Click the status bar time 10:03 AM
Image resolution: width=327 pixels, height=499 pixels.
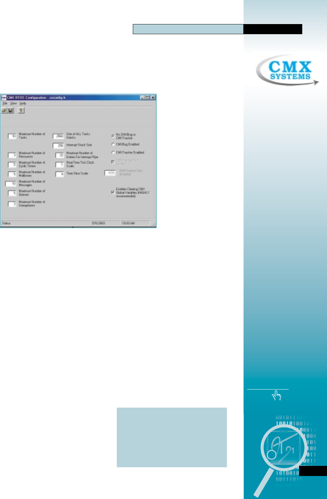coord(128,223)
